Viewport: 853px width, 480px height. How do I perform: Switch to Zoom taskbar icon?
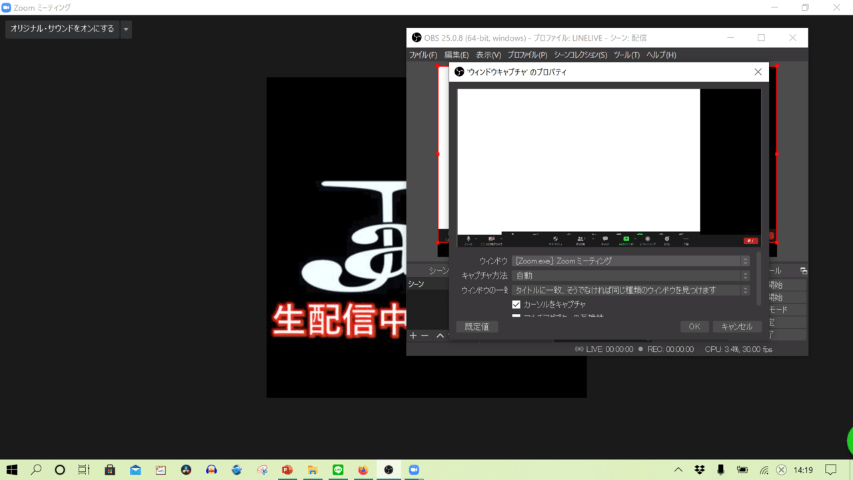pos(414,470)
